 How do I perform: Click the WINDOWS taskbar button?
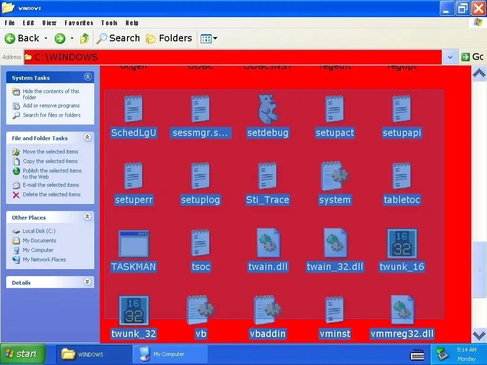click(x=94, y=354)
